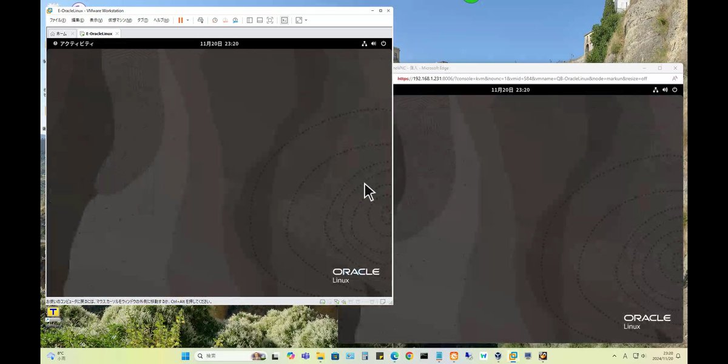Open the 編集 menu in VMware
Image resolution: width=728 pixels, height=364 pixels.
(78, 20)
